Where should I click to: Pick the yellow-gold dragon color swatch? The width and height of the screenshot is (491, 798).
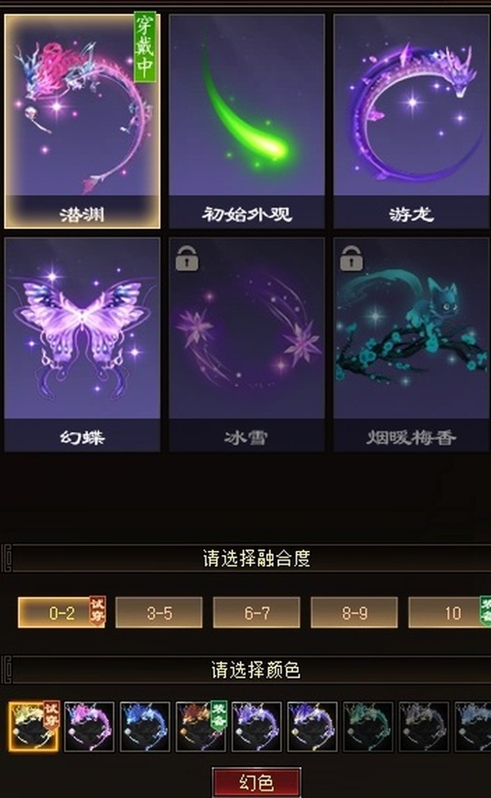click(x=34, y=726)
